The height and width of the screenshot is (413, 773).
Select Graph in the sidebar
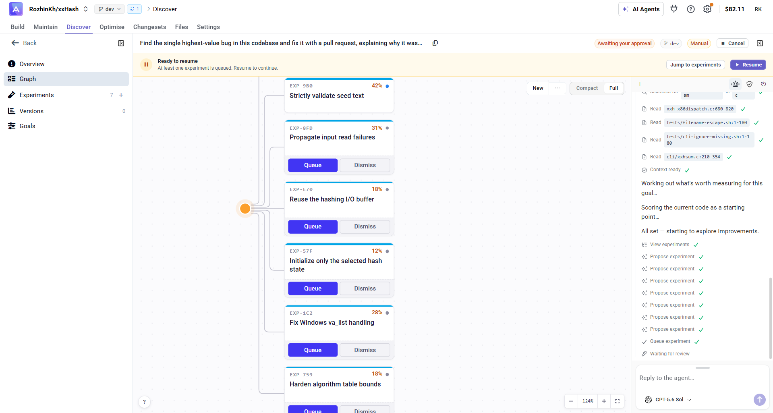66,79
